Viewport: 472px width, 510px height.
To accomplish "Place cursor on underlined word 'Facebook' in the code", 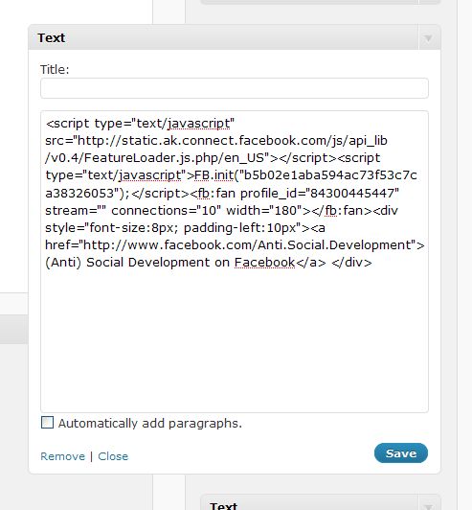I will (x=264, y=262).
